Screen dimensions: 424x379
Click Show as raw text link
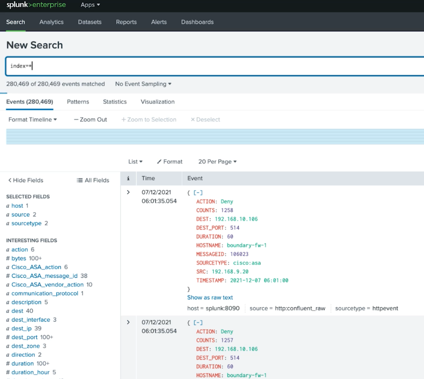210,298
